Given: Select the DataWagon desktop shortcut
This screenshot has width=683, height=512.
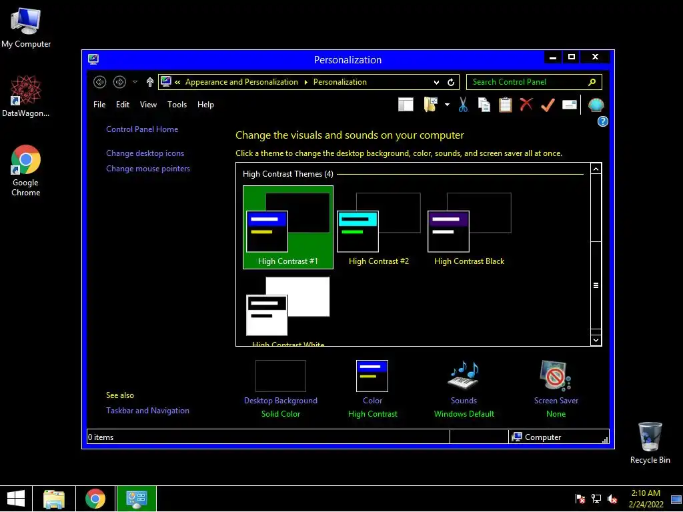Looking at the screenshot, I should (26, 96).
